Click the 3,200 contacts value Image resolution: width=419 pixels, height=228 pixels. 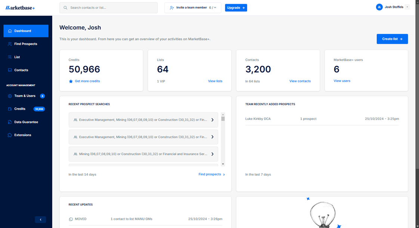[x=258, y=69]
